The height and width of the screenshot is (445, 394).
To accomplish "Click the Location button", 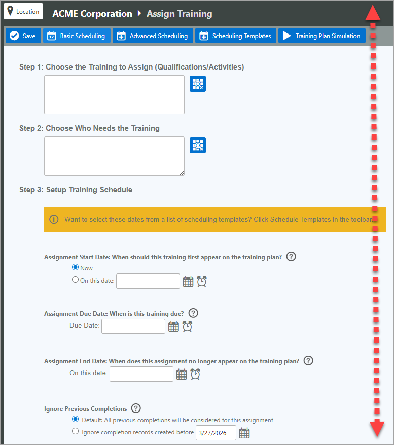I will click(23, 11).
